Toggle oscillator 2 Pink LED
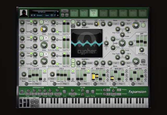The width and height of the screenshot is (167, 115). pos(57,48)
